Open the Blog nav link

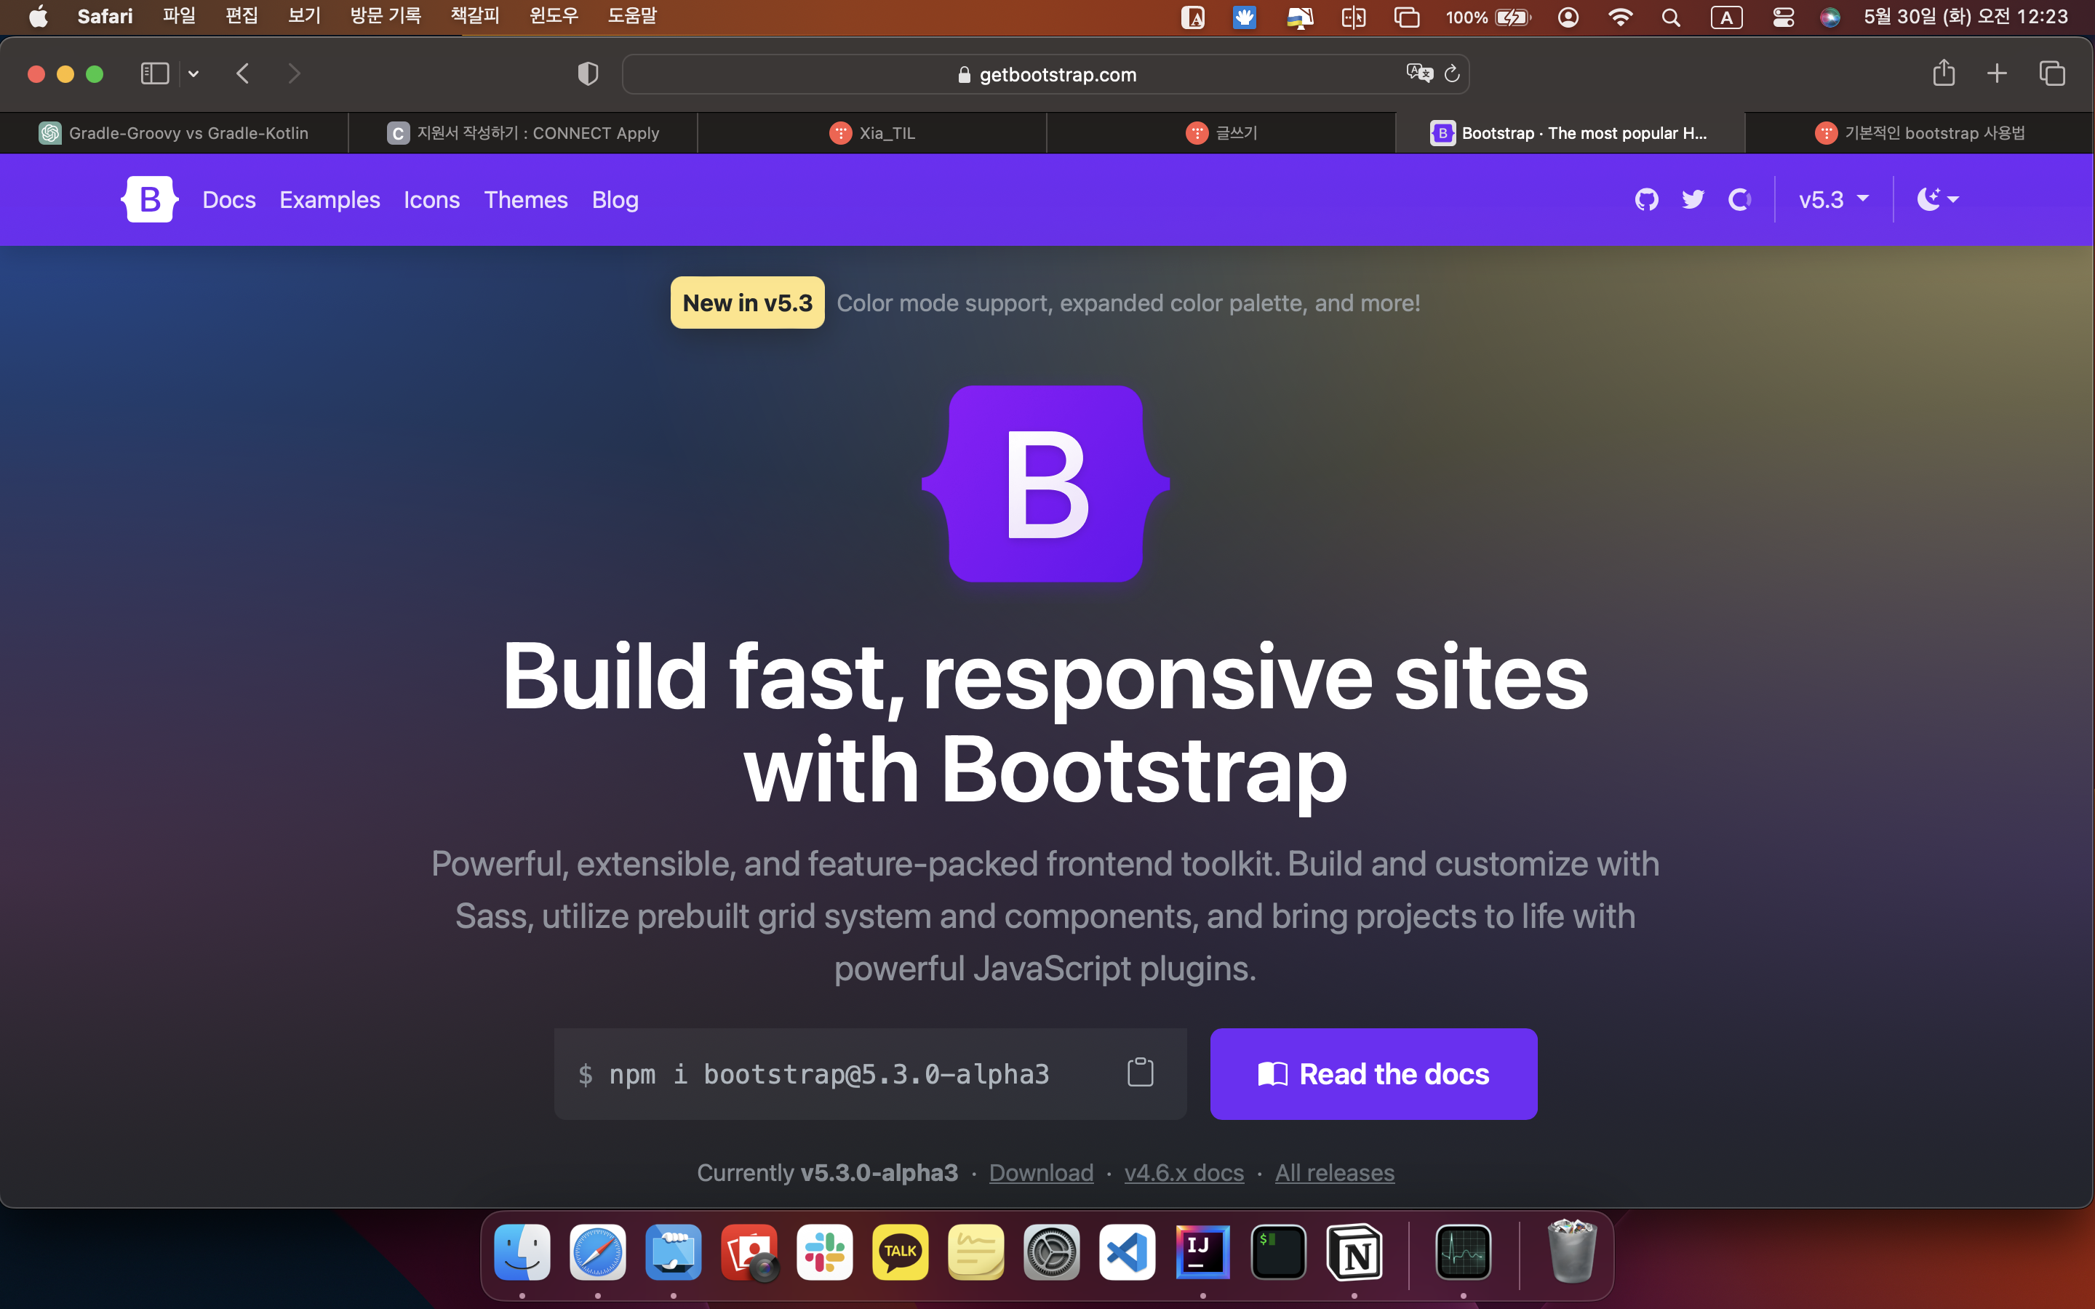pyautogui.click(x=615, y=200)
